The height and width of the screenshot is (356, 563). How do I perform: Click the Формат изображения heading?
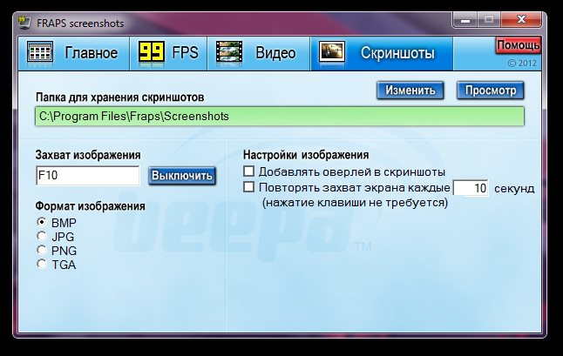pyautogui.click(x=90, y=206)
